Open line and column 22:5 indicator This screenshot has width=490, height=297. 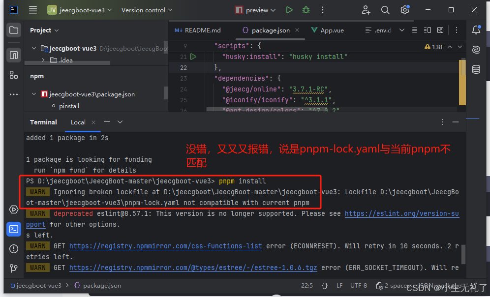click(307, 286)
